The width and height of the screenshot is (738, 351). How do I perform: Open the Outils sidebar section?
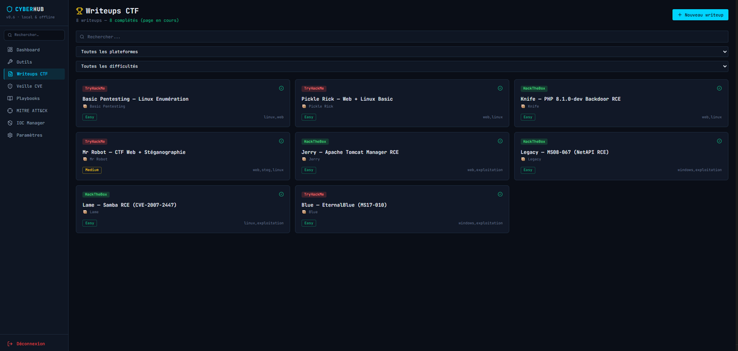click(34, 62)
